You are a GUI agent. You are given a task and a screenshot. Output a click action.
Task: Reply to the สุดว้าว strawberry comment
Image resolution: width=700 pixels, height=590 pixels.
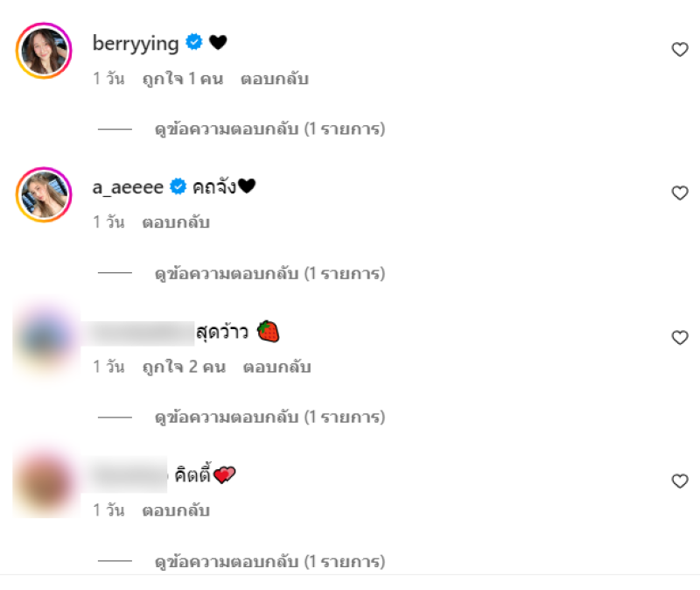(x=276, y=367)
